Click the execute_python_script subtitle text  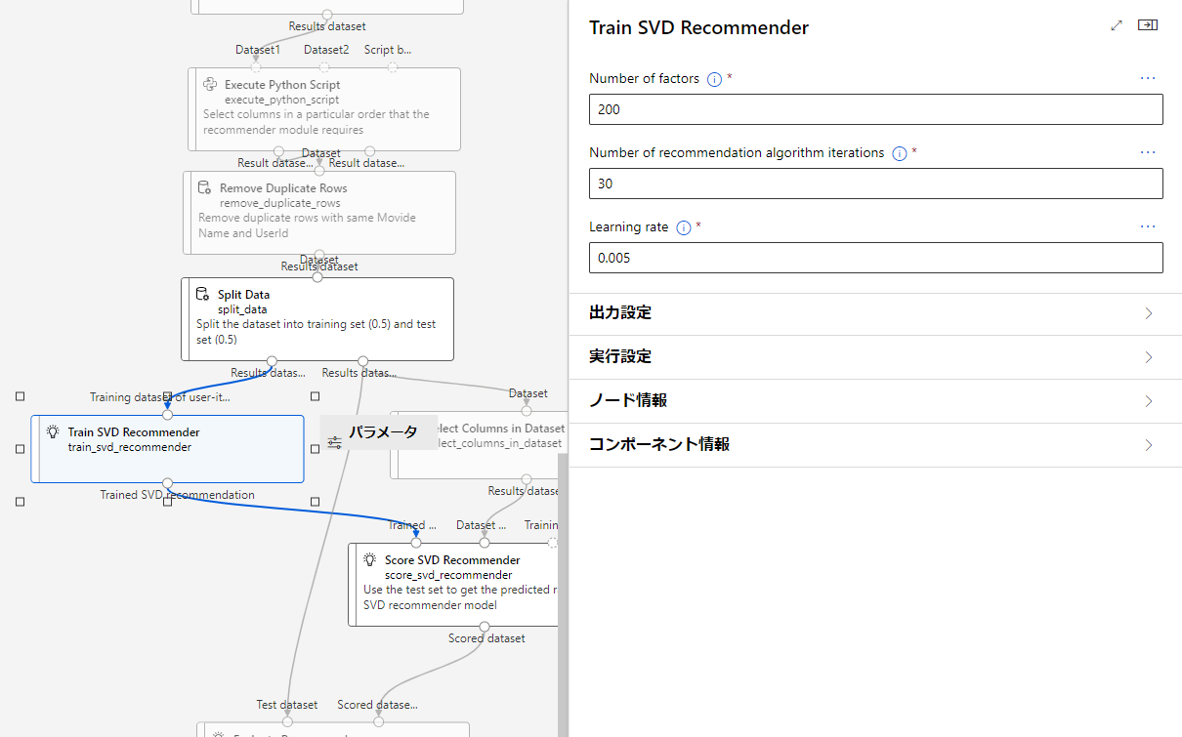(282, 100)
